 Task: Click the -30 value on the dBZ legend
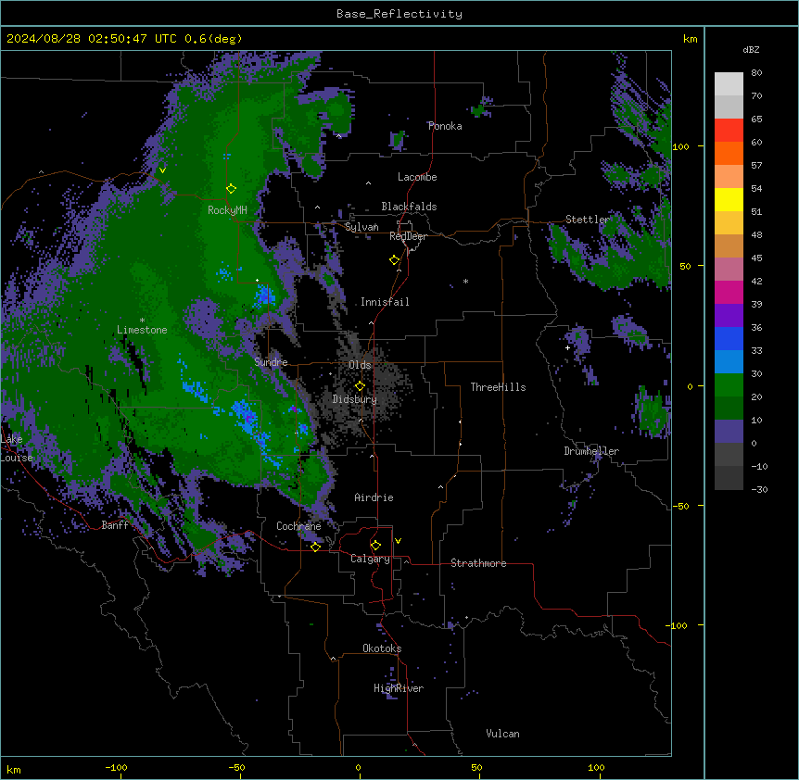tap(759, 490)
